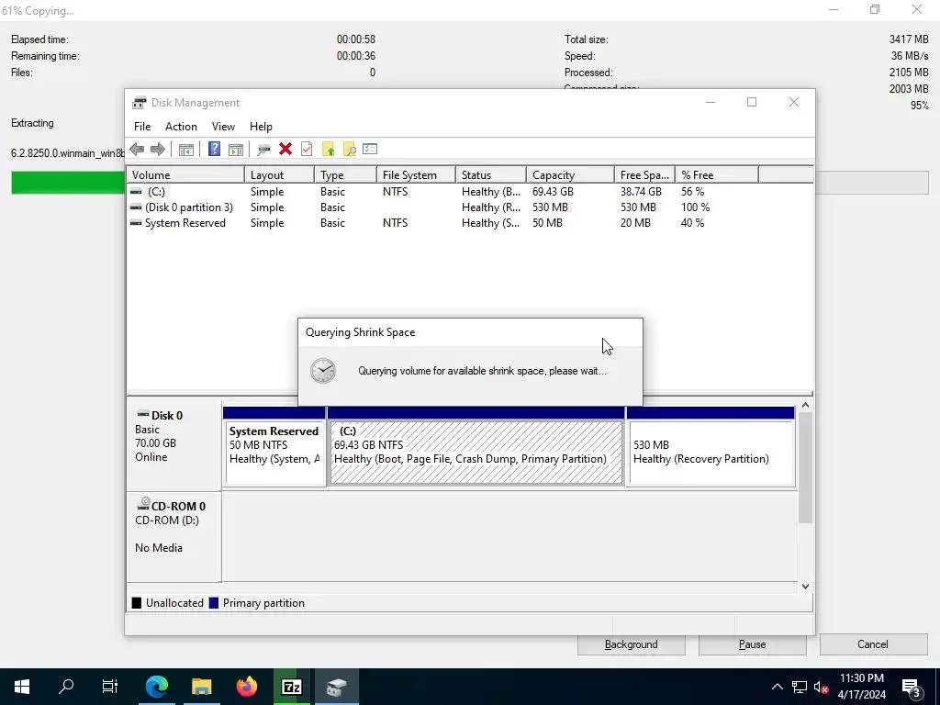The image size is (940, 705).
Task: Click the Primary partition blue legend swatch
Action: (x=213, y=603)
